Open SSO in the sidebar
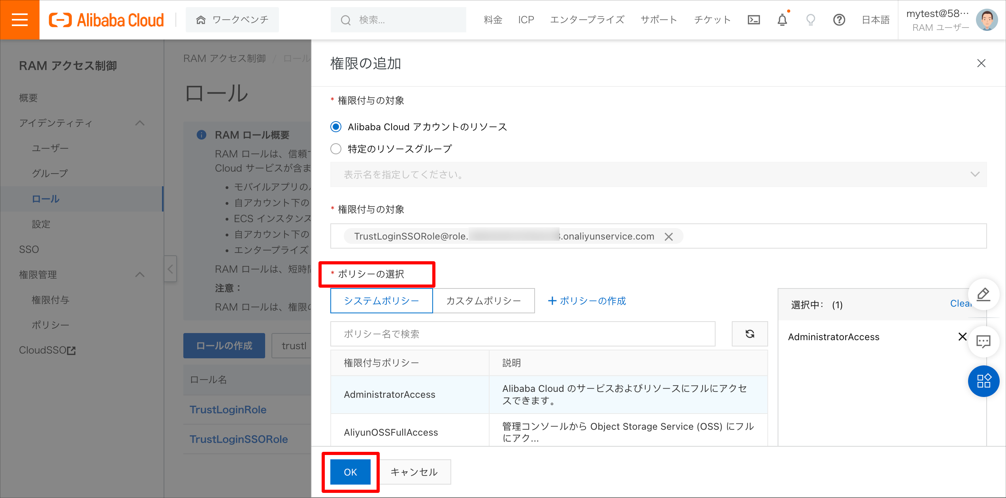1006x498 pixels. [29, 249]
